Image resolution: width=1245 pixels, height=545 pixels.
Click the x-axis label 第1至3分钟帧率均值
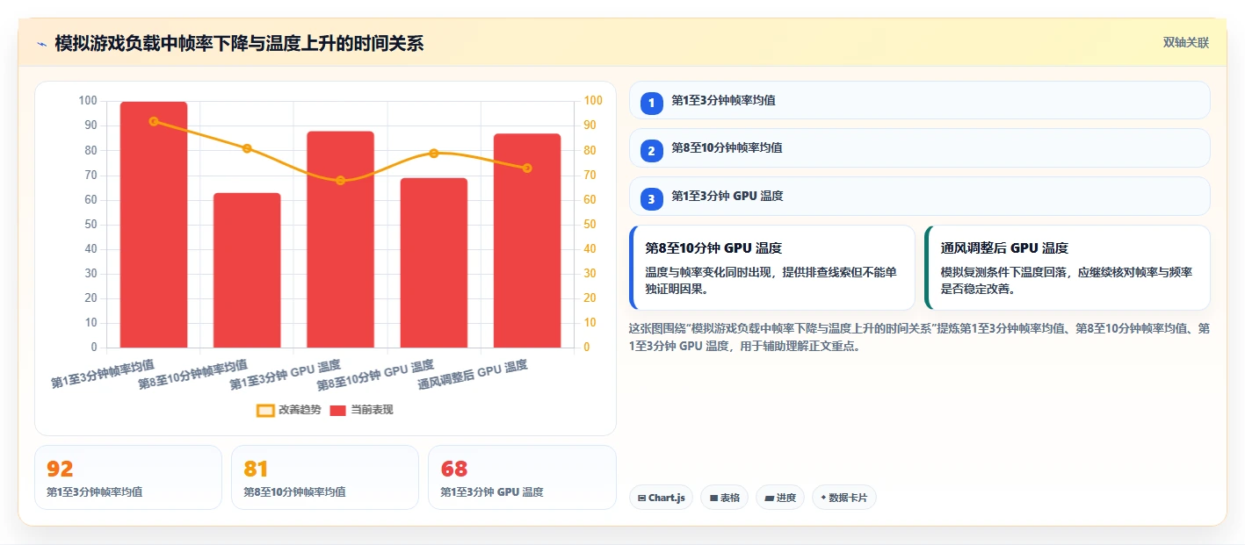(x=103, y=373)
